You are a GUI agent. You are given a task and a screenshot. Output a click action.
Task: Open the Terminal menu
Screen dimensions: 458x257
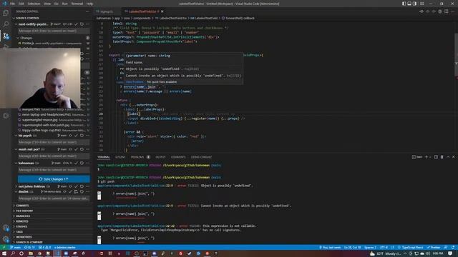pyautogui.click(x=77, y=4)
